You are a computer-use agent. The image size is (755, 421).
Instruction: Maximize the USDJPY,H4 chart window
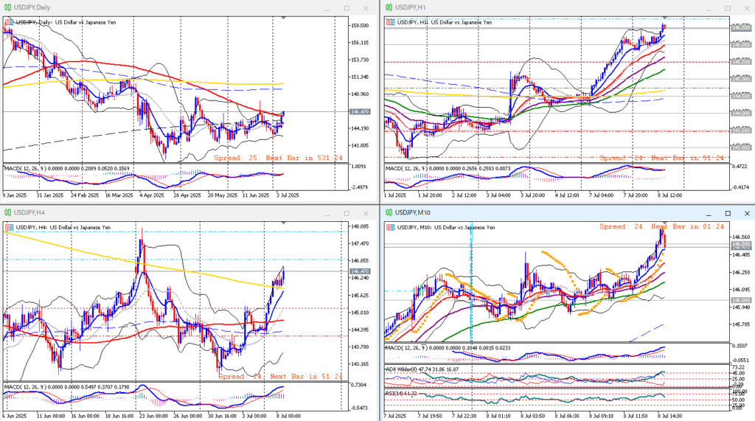coord(347,213)
